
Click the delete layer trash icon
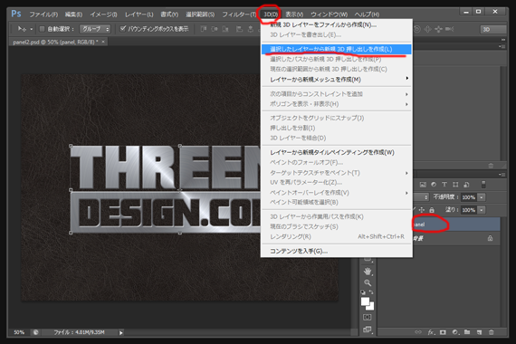click(x=492, y=332)
